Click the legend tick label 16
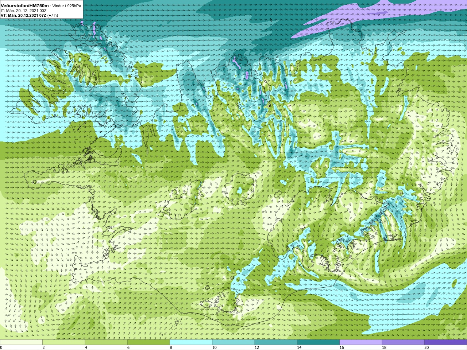Viewport: 467px width, 350px height. point(342,347)
